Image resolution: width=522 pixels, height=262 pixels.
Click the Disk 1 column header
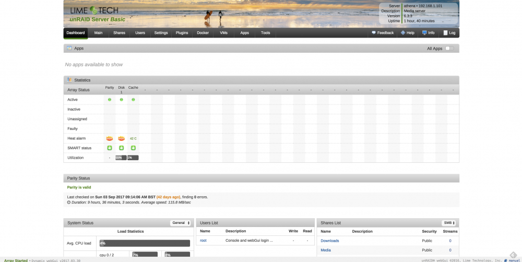coord(122,90)
